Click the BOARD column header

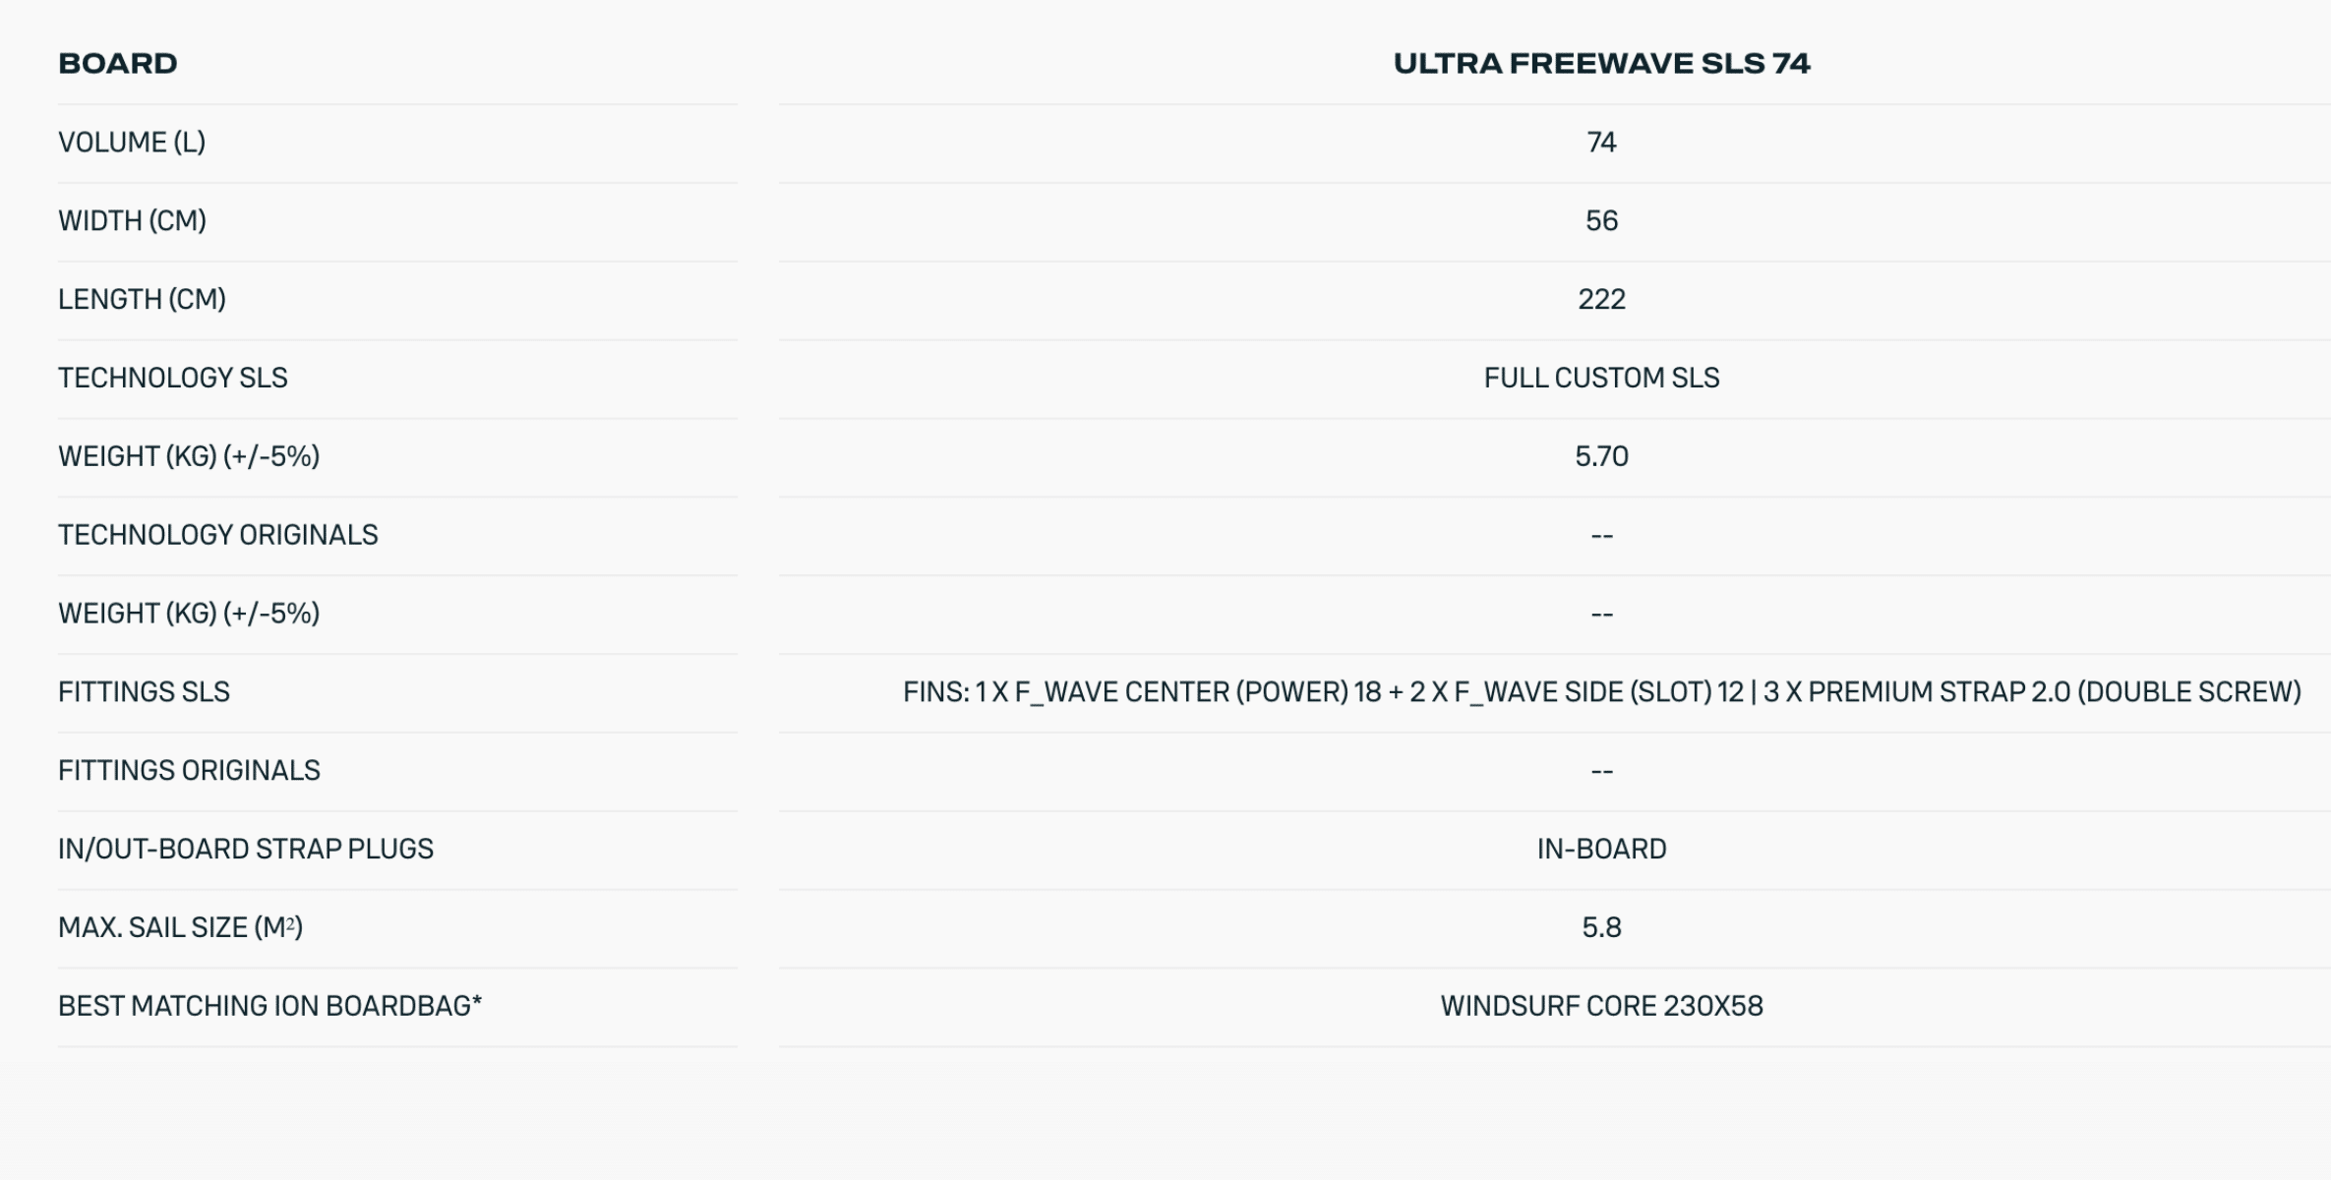pos(118,64)
